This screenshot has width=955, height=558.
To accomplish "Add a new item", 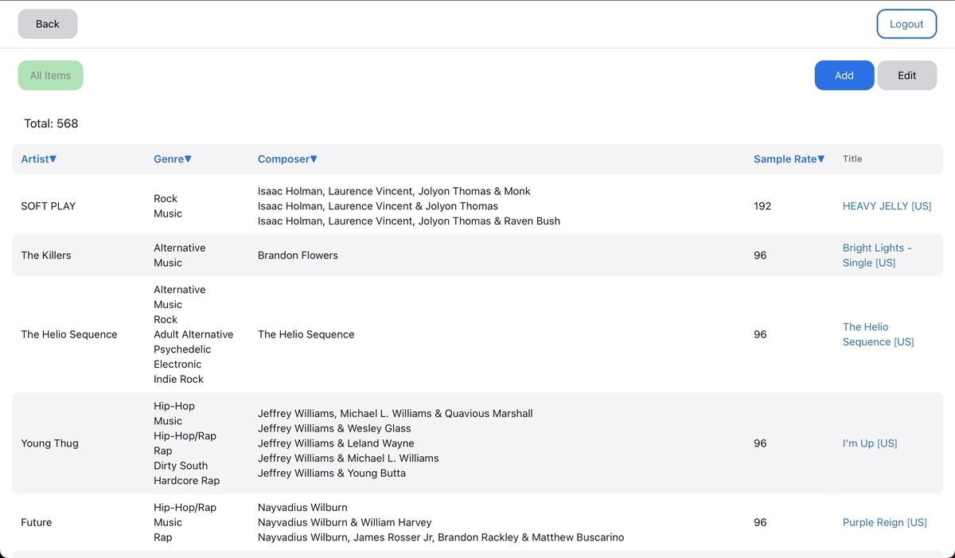I will (x=844, y=76).
